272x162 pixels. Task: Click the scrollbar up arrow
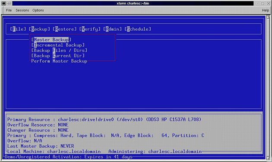(x=268, y=17)
